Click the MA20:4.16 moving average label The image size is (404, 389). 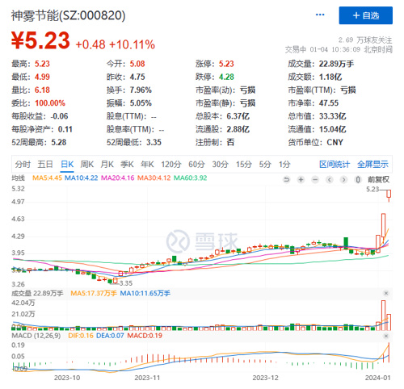click(x=117, y=178)
